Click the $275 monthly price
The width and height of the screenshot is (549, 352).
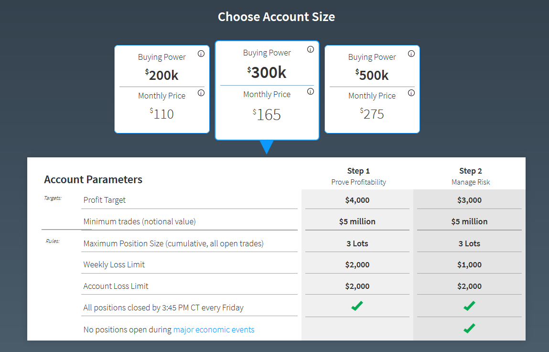[372, 114]
